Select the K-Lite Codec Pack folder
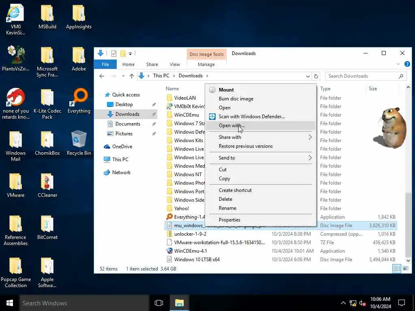Viewport: 415px width, 311px height. click(x=47, y=104)
